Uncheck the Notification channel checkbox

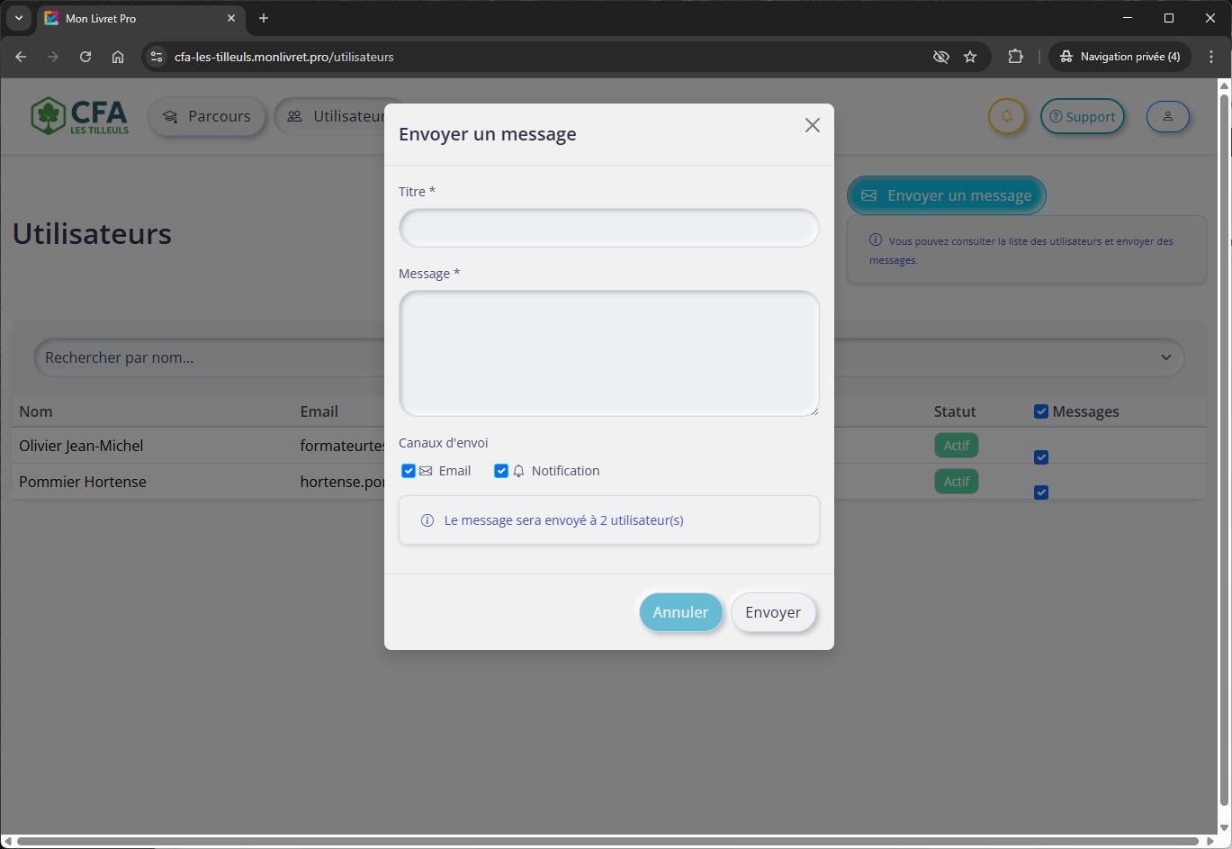(x=501, y=471)
